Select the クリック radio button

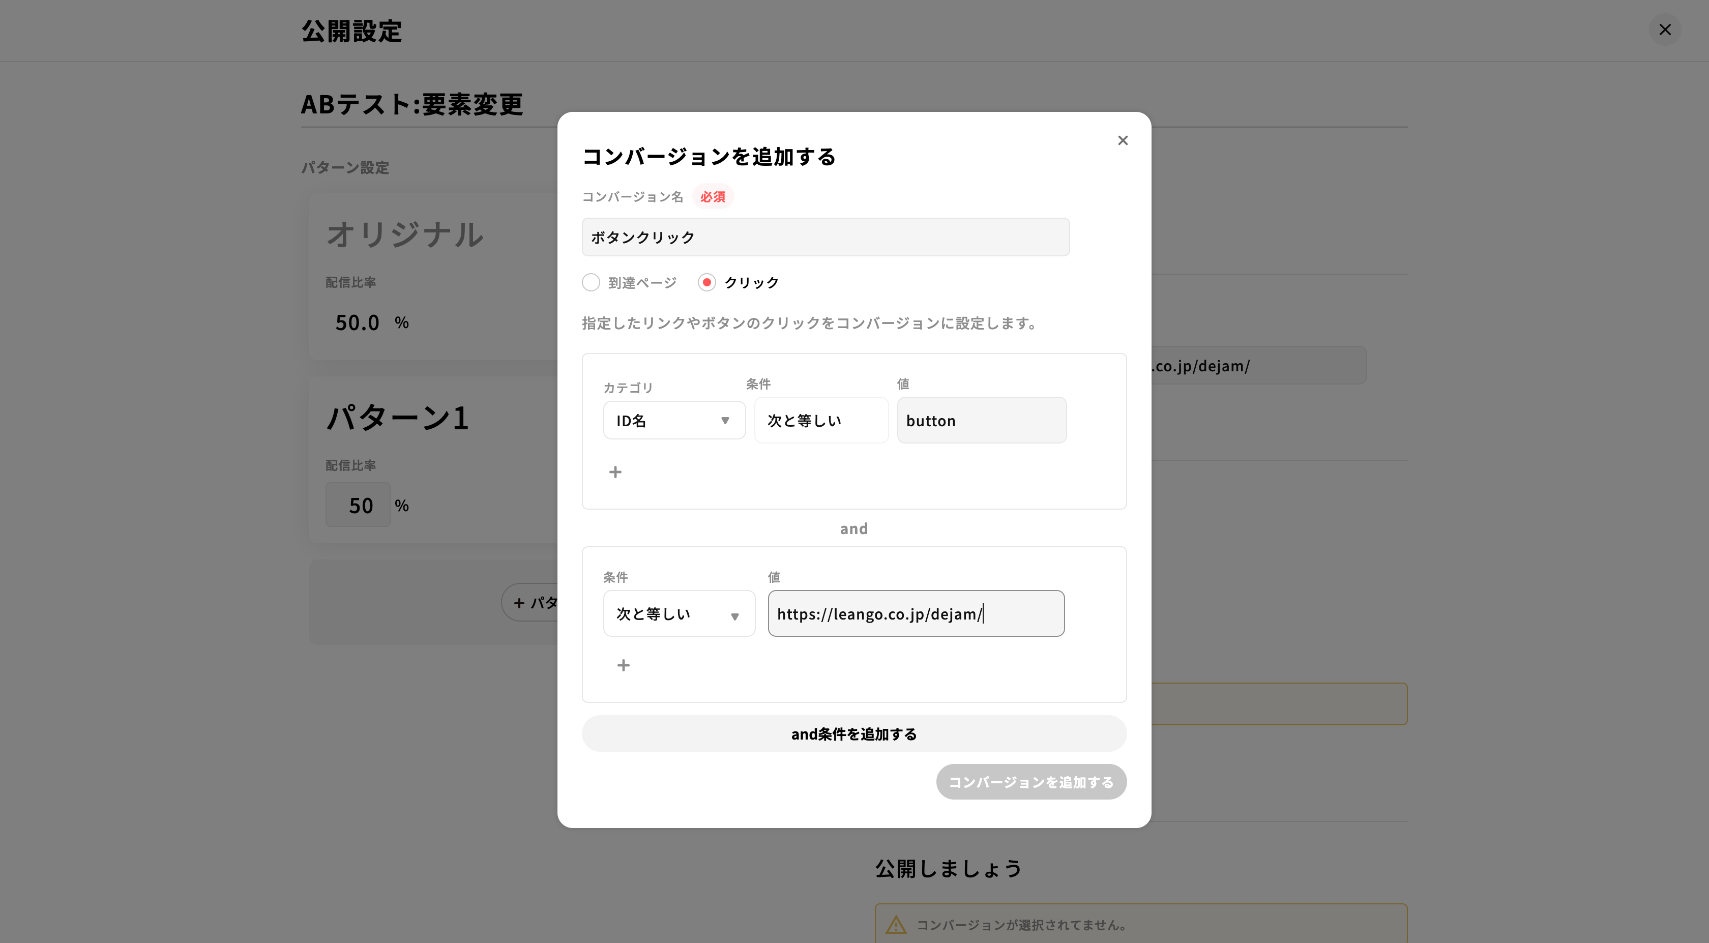(706, 283)
